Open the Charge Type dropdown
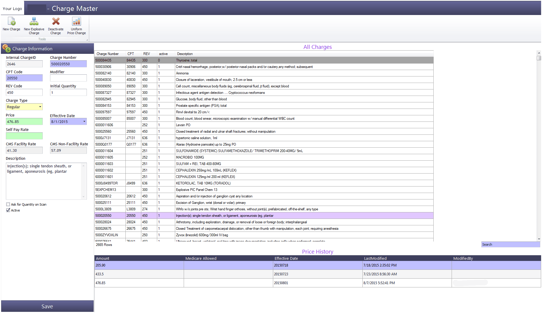 coord(40,107)
